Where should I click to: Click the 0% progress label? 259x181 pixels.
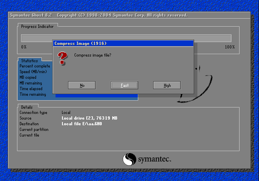(x=24, y=47)
